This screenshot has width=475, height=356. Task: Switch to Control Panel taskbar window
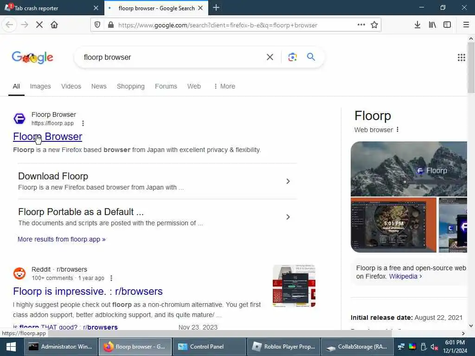[x=209, y=347]
